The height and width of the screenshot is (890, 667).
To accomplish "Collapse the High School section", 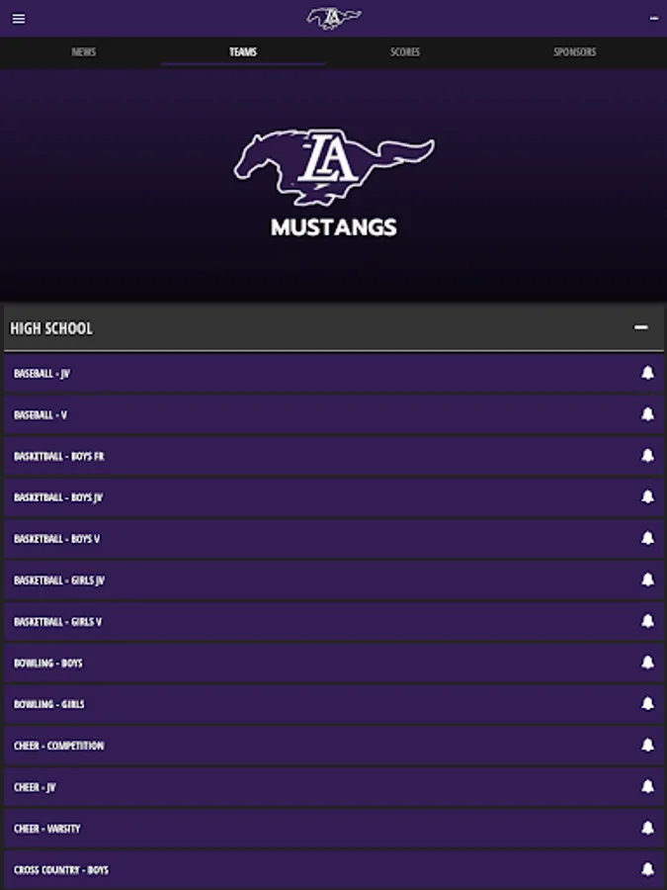I will (641, 327).
